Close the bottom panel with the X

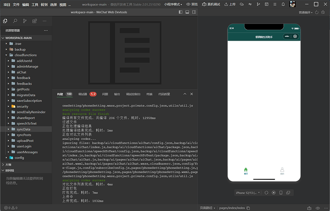click(x=191, y=94)
